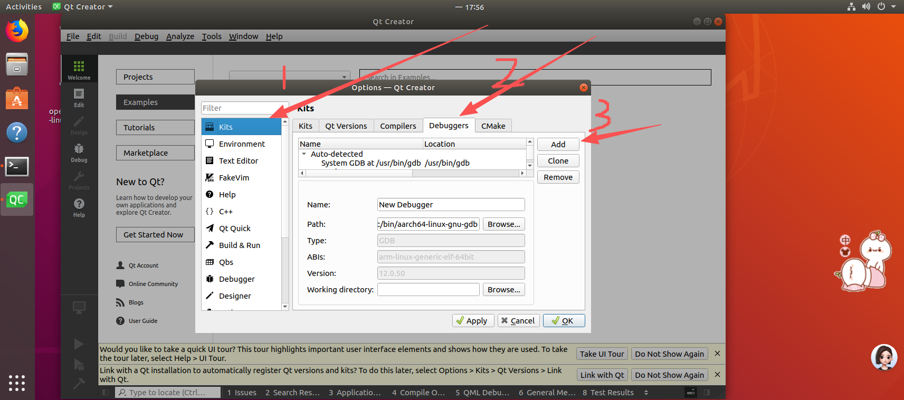Click Get Started Now button

(x=155, y=234)
